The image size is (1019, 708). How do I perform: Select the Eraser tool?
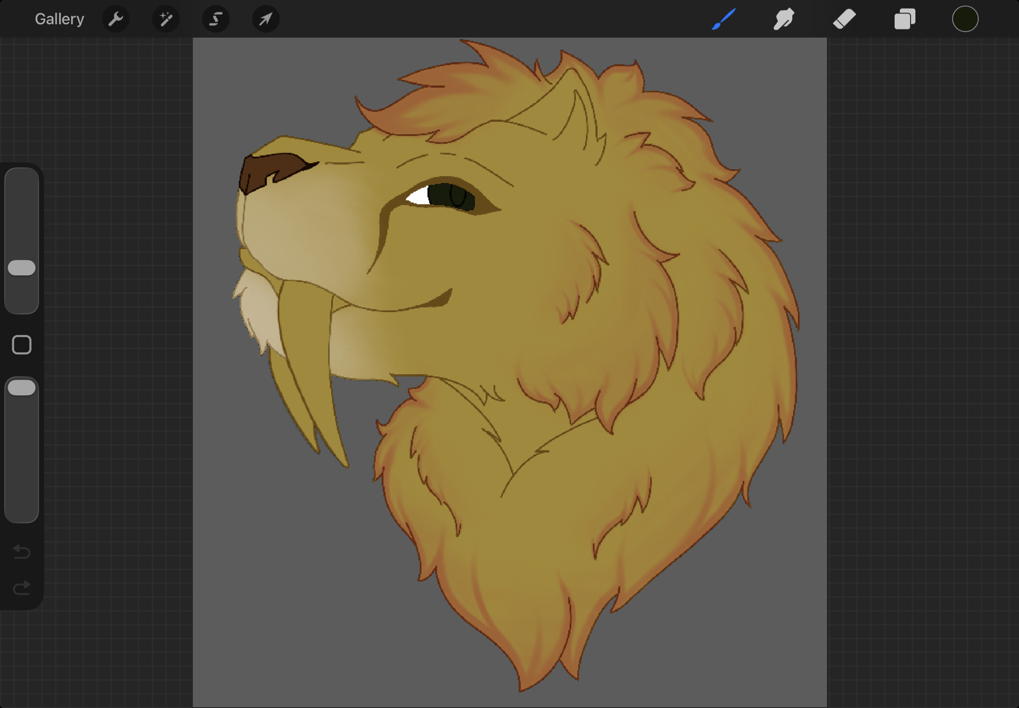(844, 19)
